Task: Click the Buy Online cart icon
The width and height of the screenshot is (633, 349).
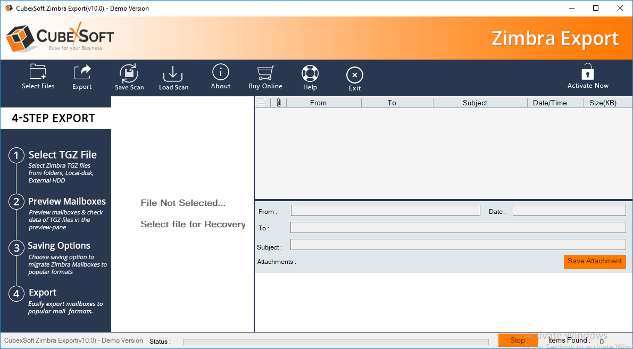Action: (265, 73)
